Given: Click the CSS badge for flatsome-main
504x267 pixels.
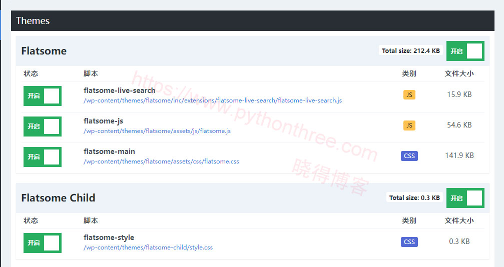Looking at the screenshot, I should [x=409, y=156].
